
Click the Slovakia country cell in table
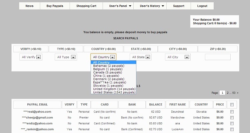click(x=201, y=112)
